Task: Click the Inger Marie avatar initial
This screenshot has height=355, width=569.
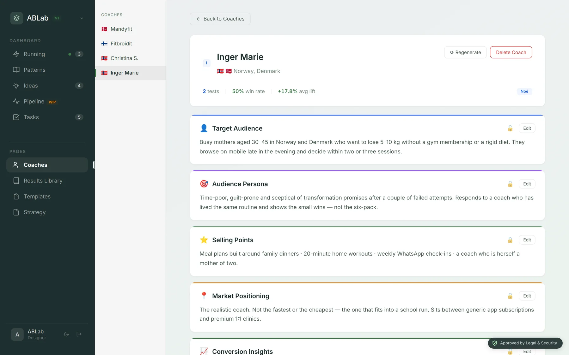Action: 206,63
